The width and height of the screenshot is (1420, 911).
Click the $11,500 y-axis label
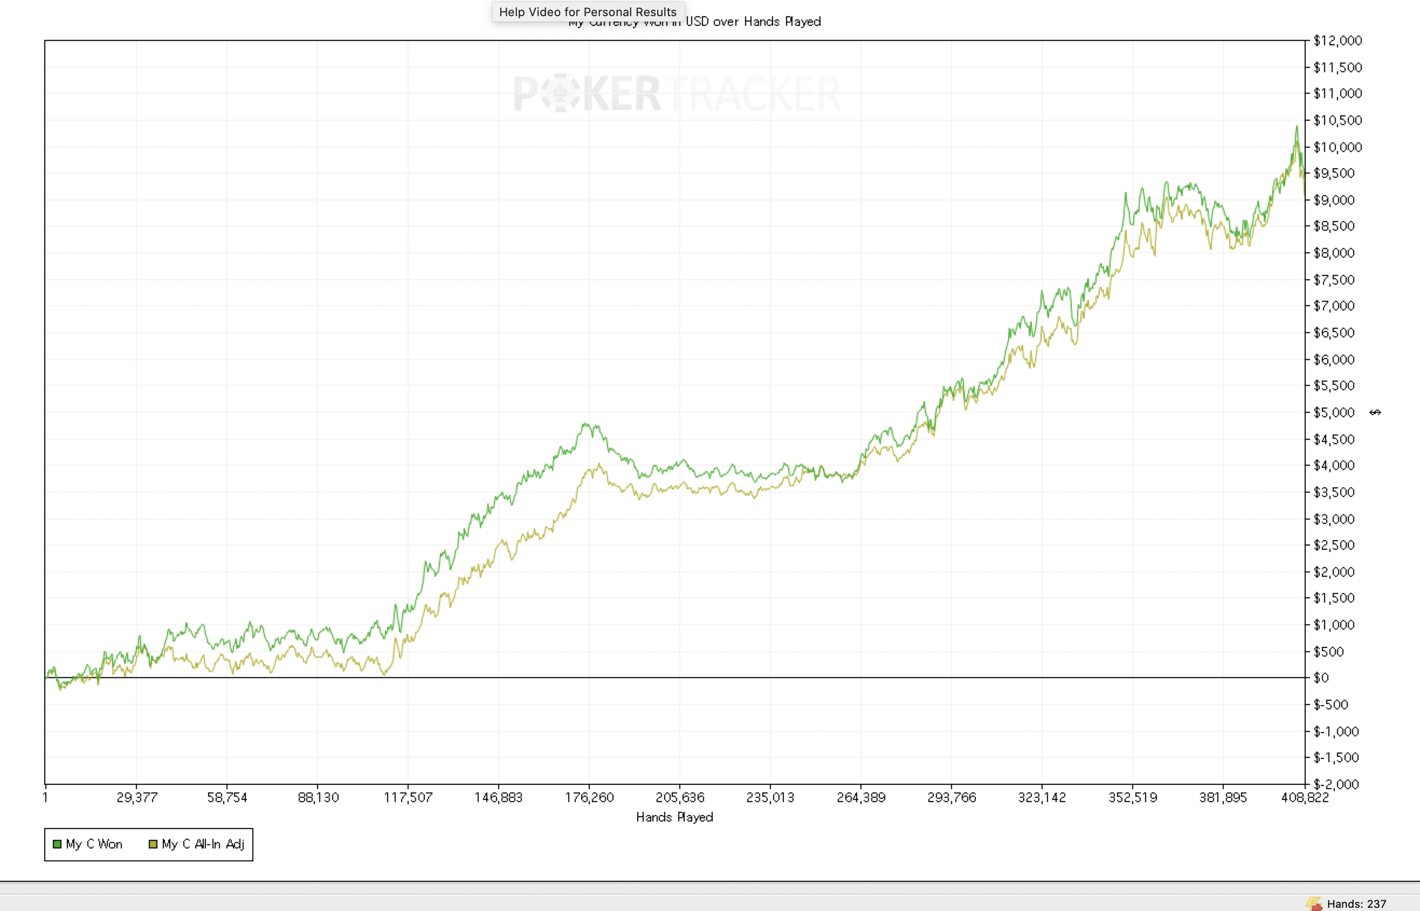1338,67
